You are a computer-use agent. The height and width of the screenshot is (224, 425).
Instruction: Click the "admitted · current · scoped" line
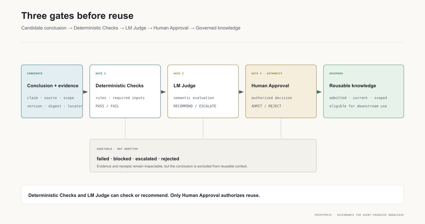pyautogui.click(x=358, y=98)
